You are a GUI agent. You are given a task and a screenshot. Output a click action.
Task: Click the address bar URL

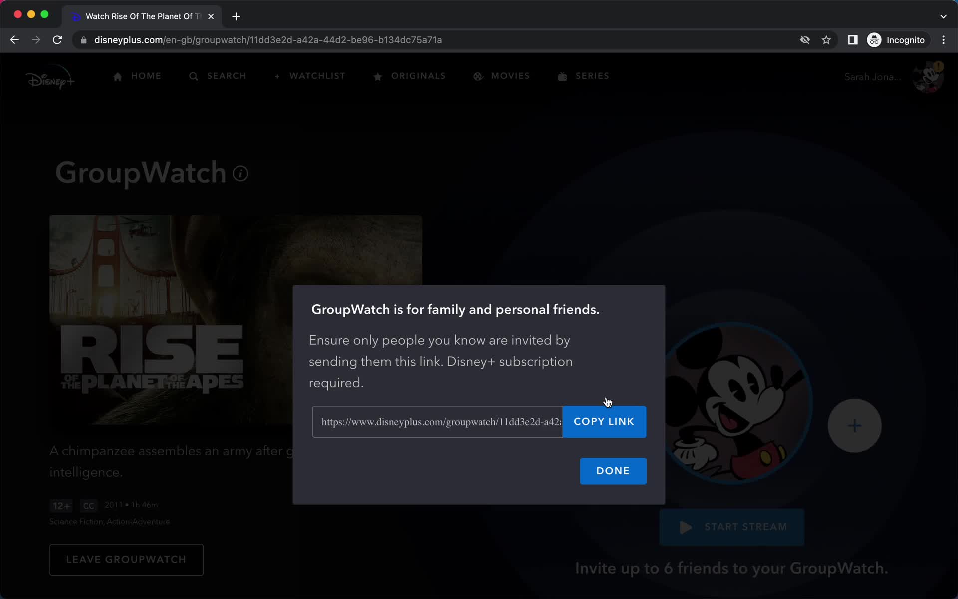coord(268,40)
